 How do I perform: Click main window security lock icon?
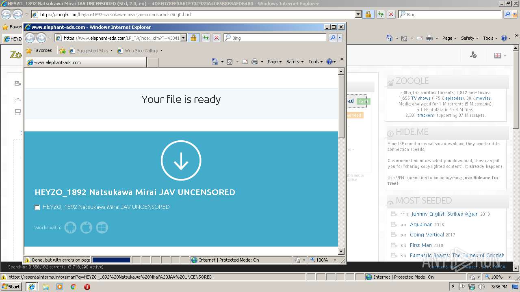tap(368, 14)
